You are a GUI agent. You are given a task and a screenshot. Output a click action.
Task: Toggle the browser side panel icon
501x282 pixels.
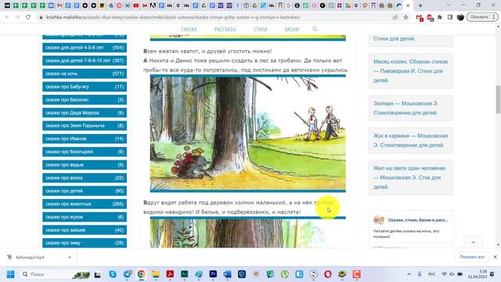click(450, 17)
